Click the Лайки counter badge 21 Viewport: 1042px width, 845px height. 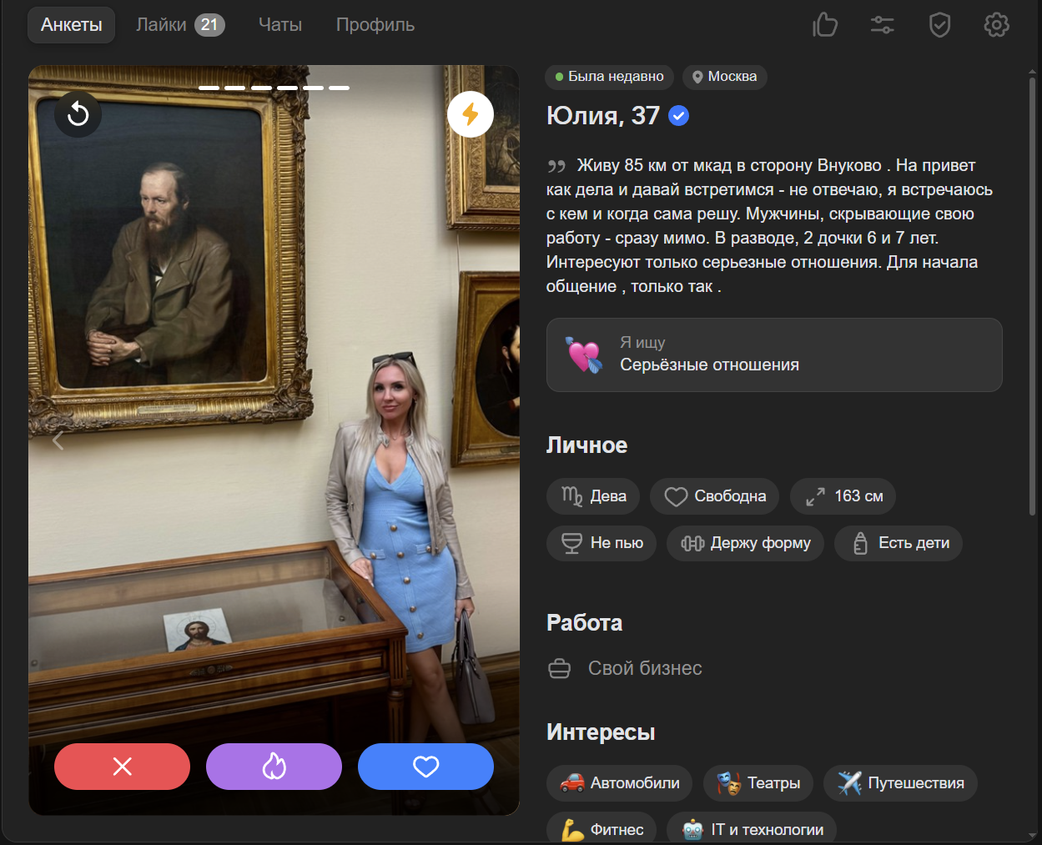(x=209, y=25)
